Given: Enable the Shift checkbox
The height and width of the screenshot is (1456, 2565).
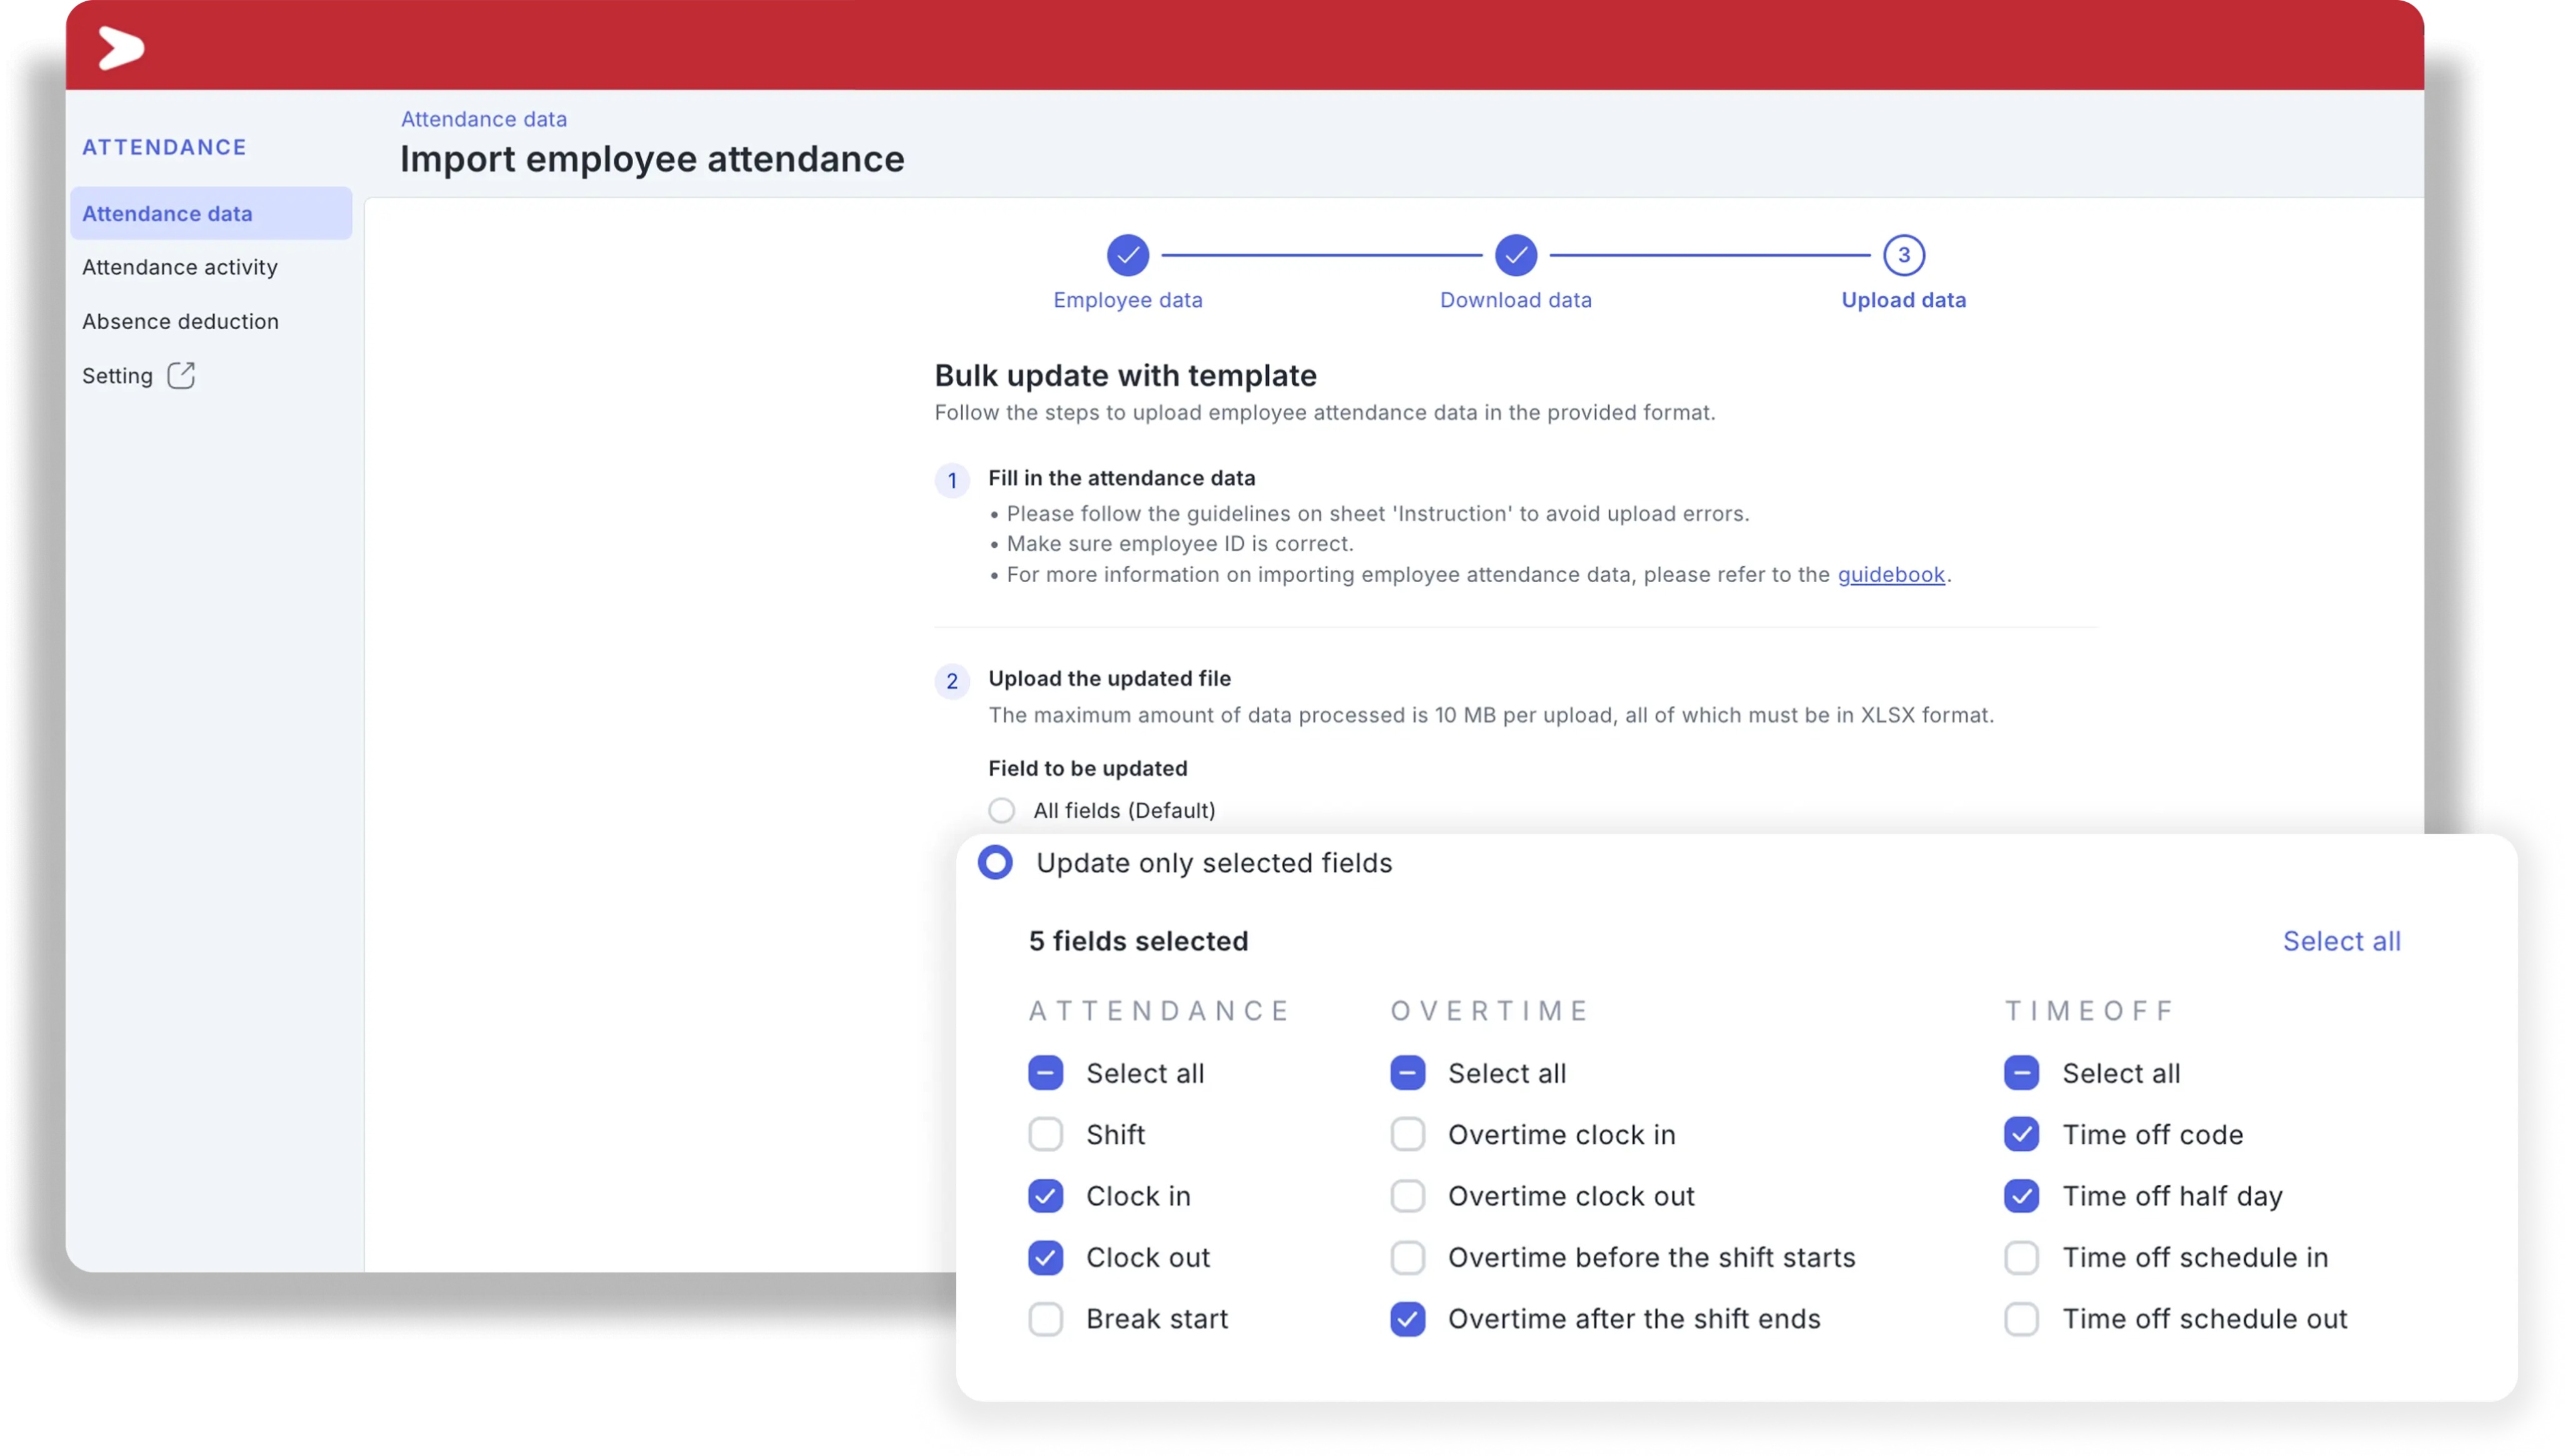Looking at the screenshot, I should tap(1046, 1134).
